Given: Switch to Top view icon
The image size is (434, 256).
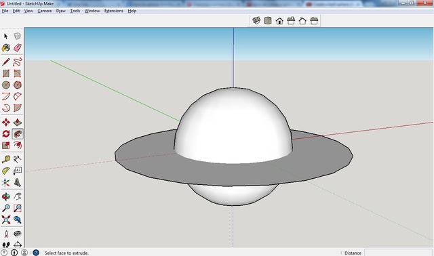Looking at the screenshot, I should coord(268,21).
